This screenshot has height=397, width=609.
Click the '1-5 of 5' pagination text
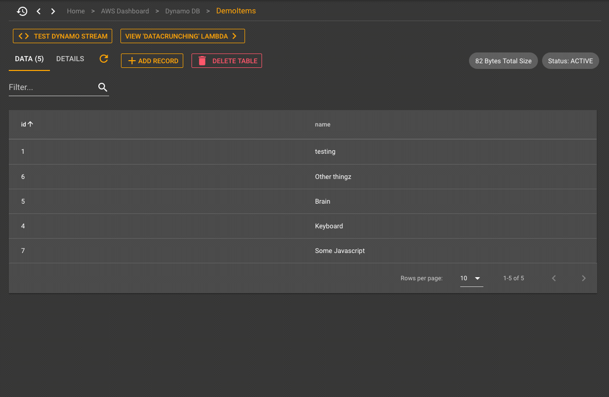(513, 278)
